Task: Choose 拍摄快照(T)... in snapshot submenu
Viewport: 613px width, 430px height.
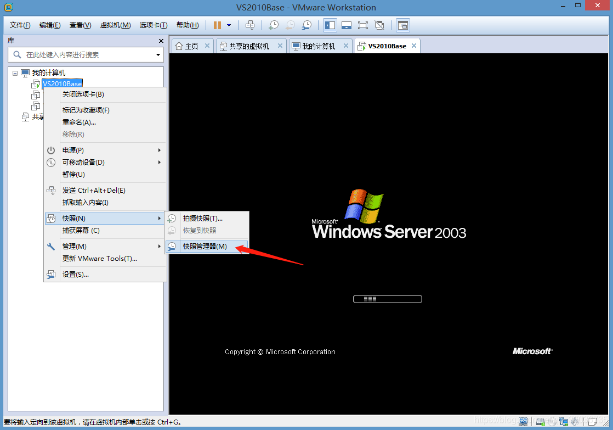Action: [207, 219]
